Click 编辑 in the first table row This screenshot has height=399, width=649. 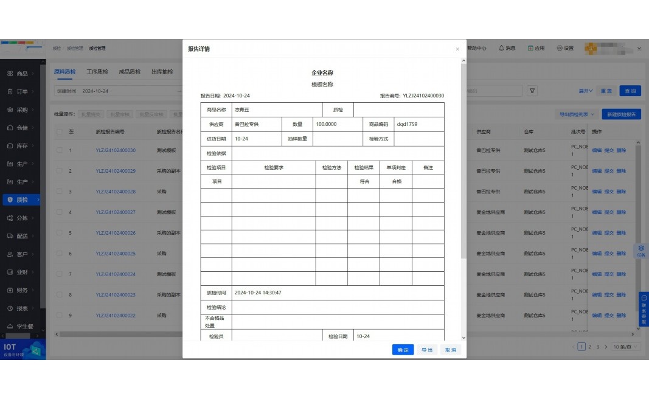pyautogui.click(x=597, y=150)
